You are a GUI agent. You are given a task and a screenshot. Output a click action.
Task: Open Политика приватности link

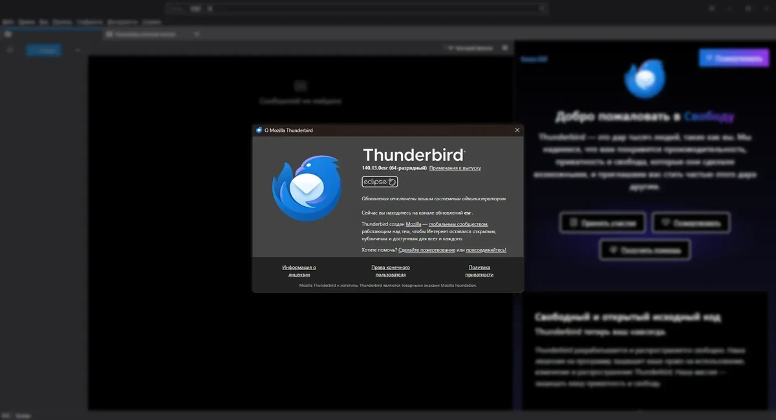click(479, 271)
